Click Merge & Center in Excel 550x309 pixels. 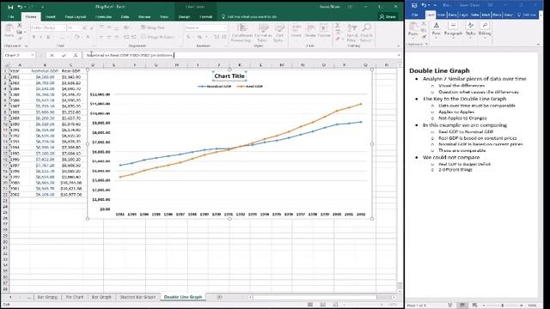(x=158, y=37)
